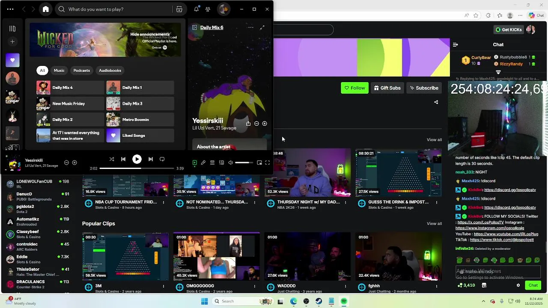
Task: Show lyrics with microphone icon
Action: [203, 163]
